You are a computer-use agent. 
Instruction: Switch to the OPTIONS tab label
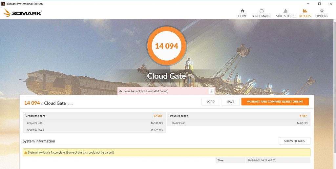point(322,16)
